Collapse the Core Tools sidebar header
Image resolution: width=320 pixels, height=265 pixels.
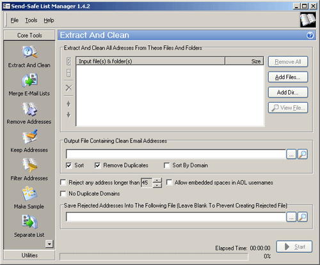(29, 35)
